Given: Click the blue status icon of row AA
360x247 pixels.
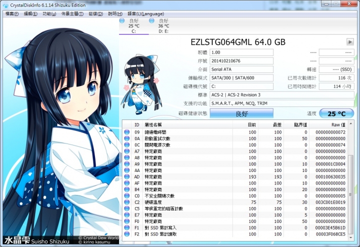Looking at the screenshot, I should click(x=126, y=170).
